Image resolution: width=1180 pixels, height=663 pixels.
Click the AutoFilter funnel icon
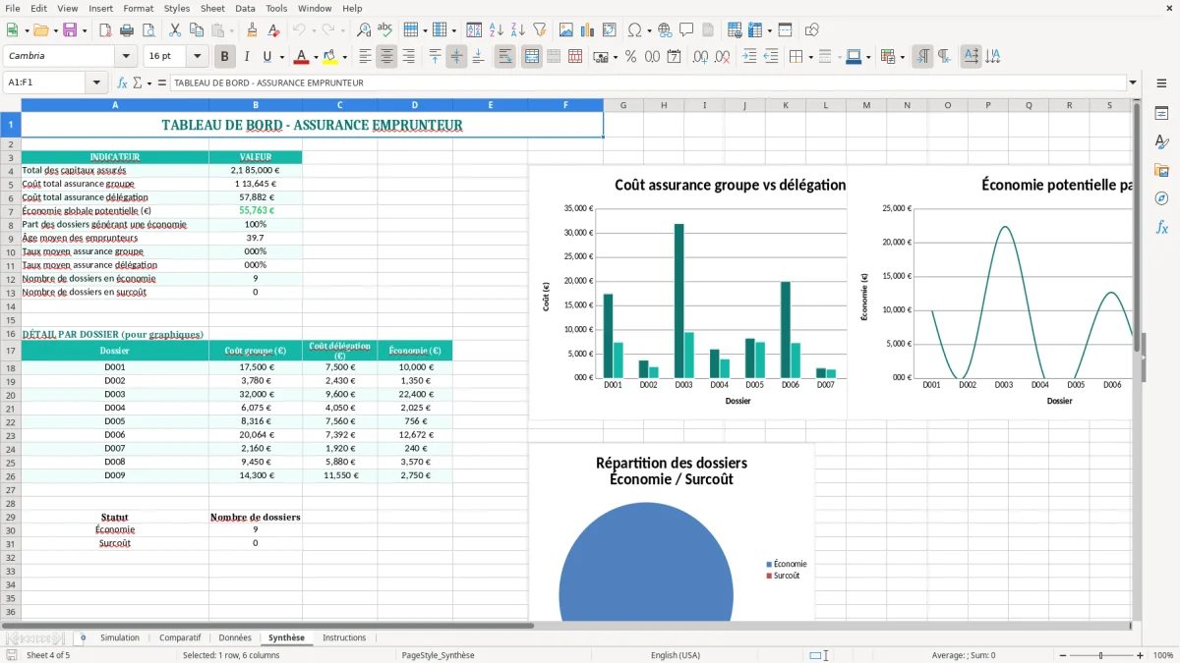click(x=540, y=30)
